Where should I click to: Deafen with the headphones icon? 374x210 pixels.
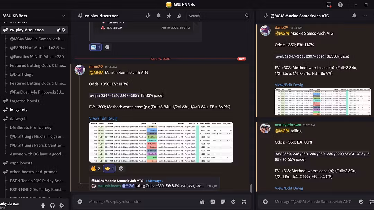[53, 206]
